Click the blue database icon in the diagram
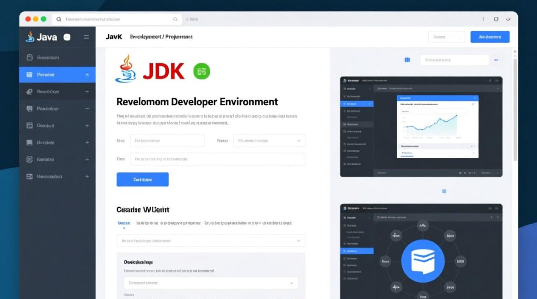Viewport: 537px width, 299px height. [423, 261]
